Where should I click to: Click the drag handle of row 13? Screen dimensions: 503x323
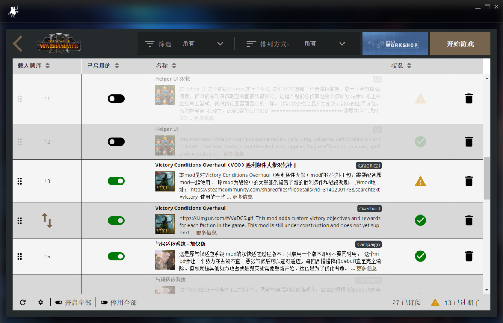20,181
